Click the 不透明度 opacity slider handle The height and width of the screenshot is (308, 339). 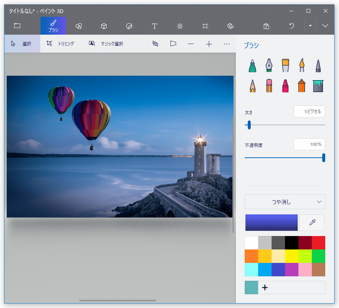pyautogui.click(x=323, y=158)
